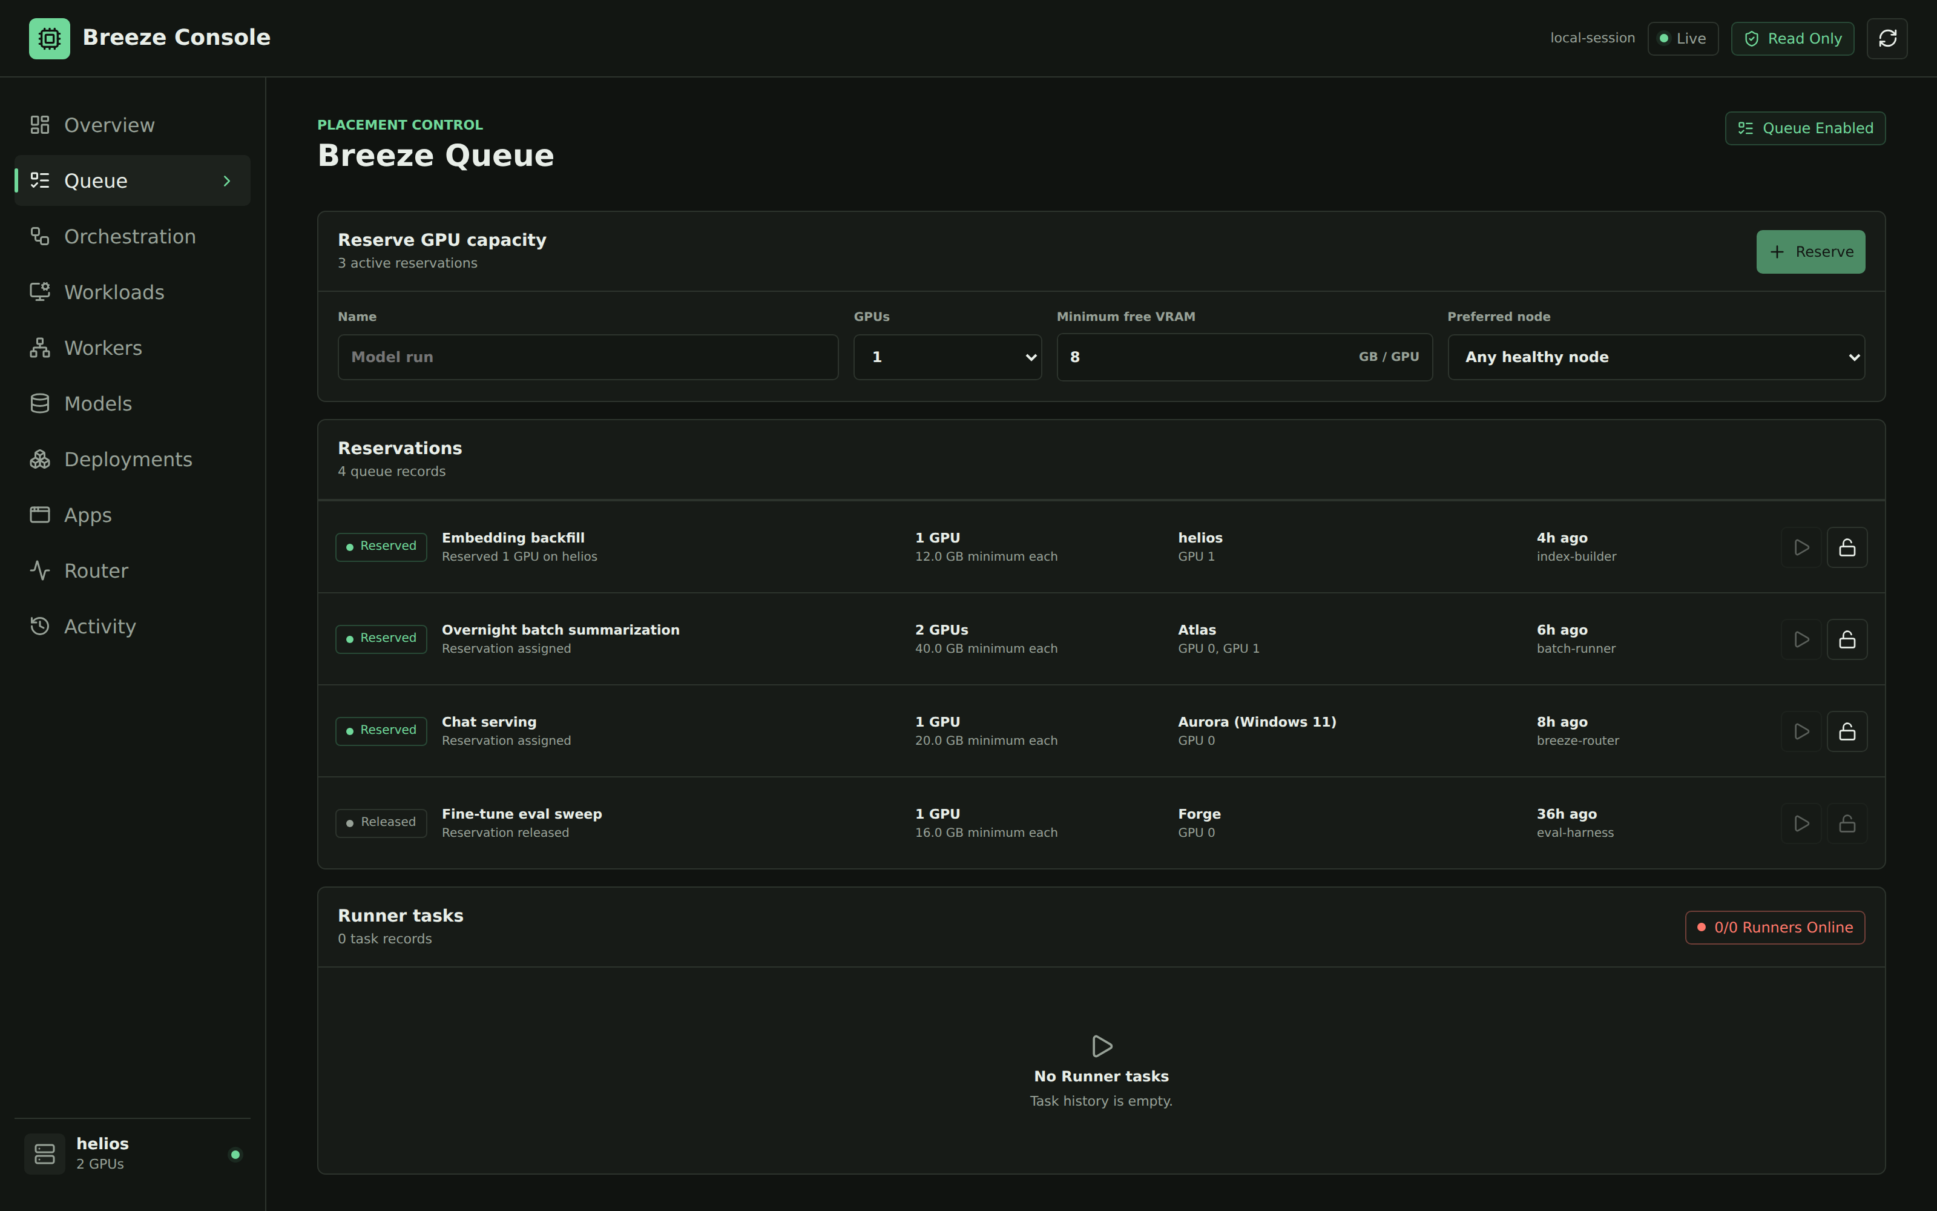Click the Breeze Console chip logo icon

click(50, 38)
